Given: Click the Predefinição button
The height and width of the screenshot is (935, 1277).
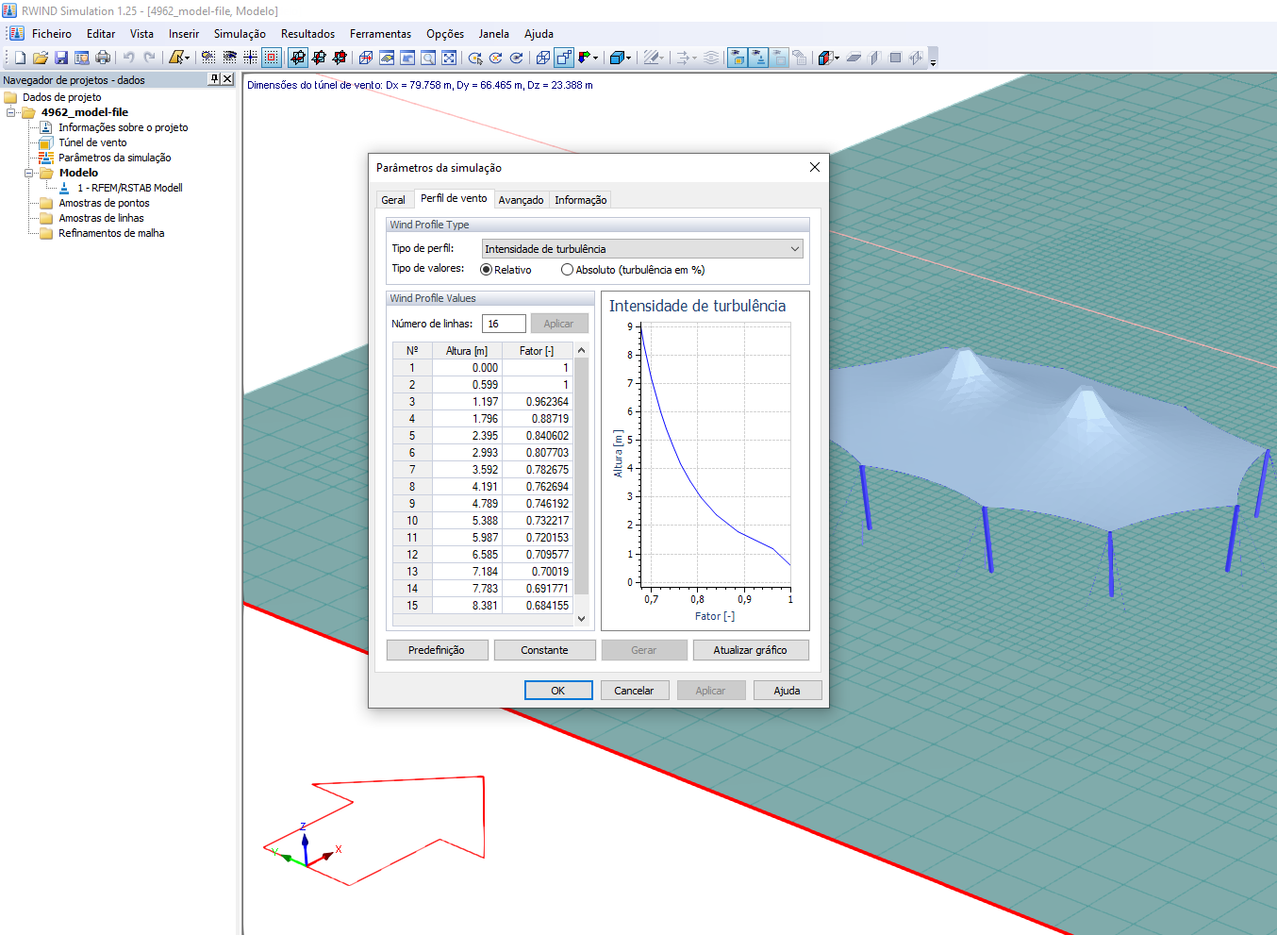Looking at the screenshot, I should coord(437,650).
